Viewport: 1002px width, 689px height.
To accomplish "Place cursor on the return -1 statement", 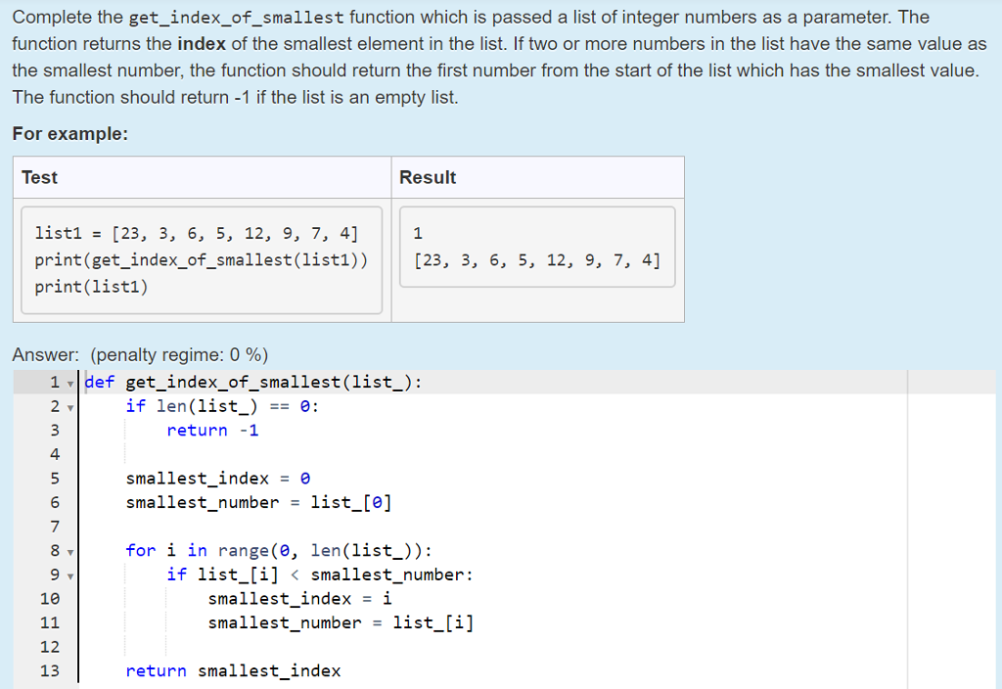I will coord(211,430).
